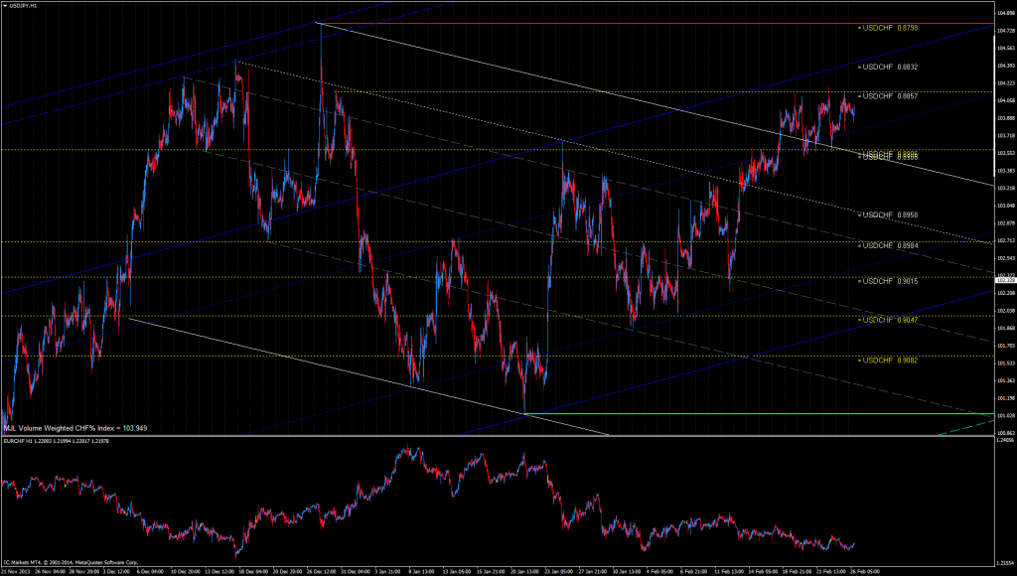Click price axis value 102.878
Viewport: 1017px width, 576px height.
(x=1006, y=223)
